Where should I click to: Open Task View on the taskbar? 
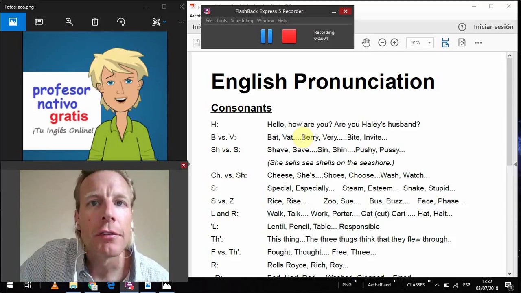[28, 285]
